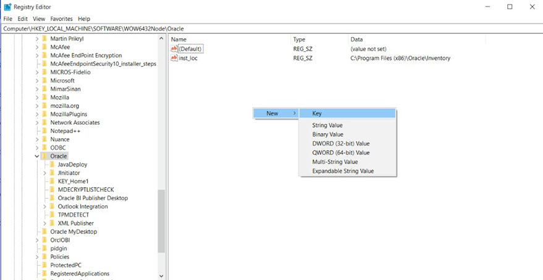
Task: Click the folder icon beside Mozilla
Action: tap(44, 97)
